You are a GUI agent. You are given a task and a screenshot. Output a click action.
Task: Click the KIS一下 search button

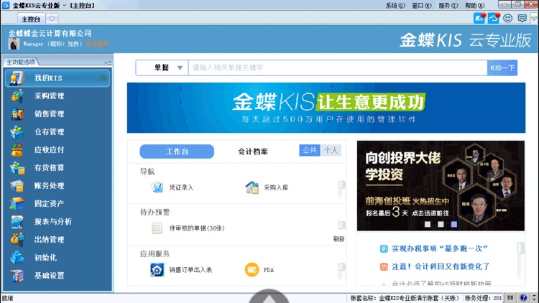502,67
